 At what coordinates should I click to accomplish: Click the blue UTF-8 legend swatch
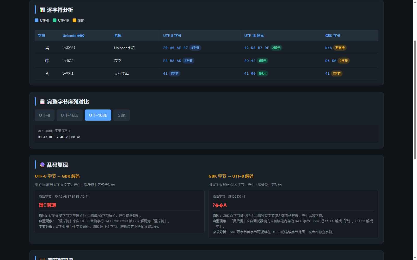(x=36, y=20)
